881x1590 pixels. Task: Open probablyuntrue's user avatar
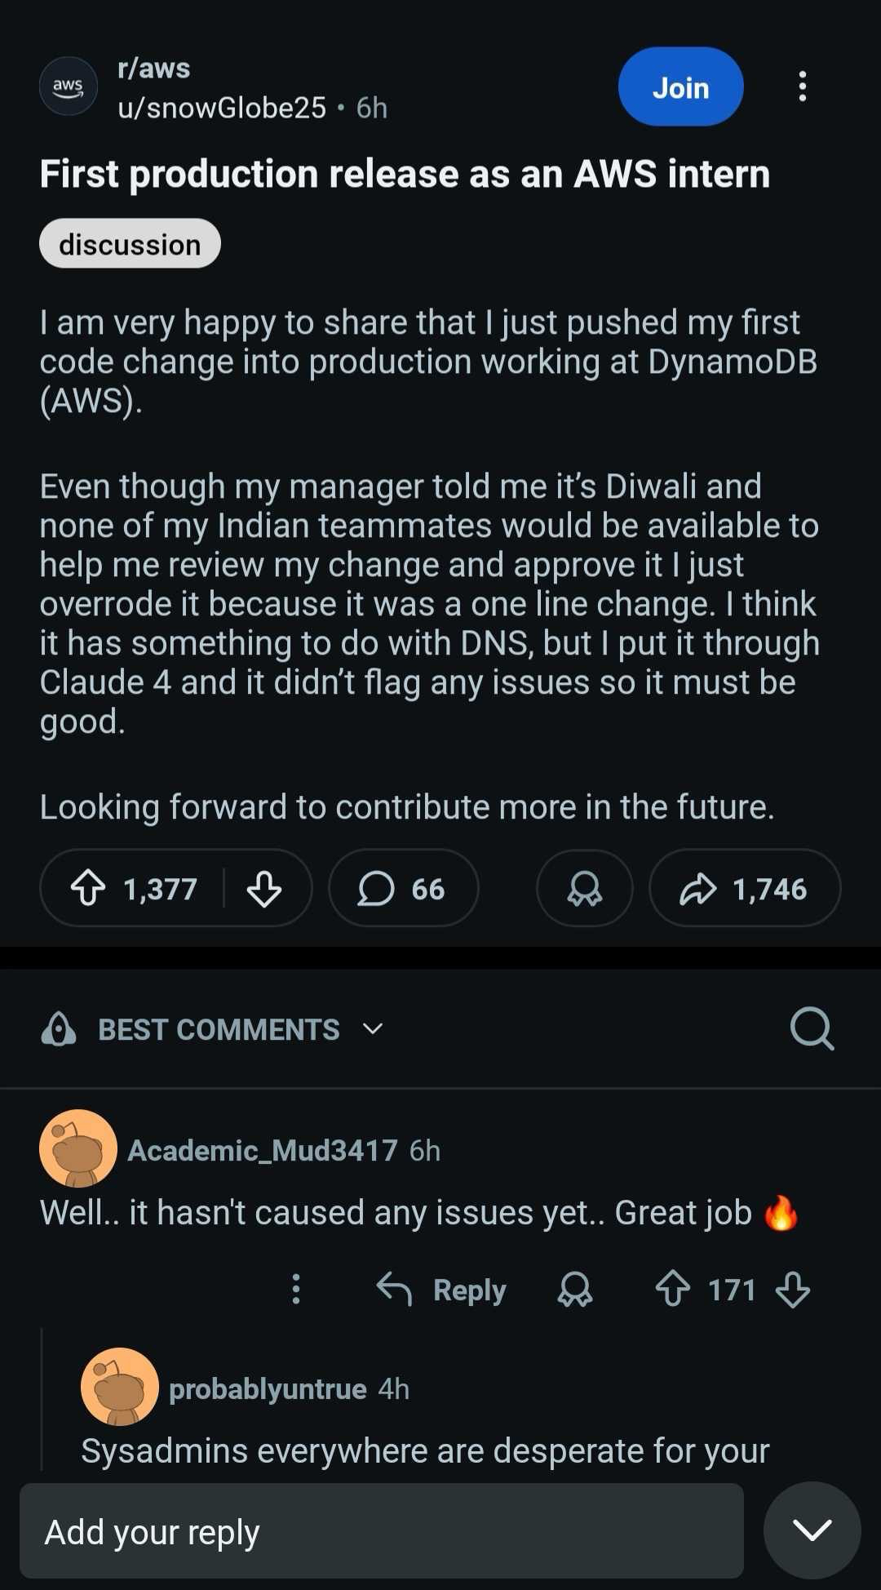tap(120, 1387)
